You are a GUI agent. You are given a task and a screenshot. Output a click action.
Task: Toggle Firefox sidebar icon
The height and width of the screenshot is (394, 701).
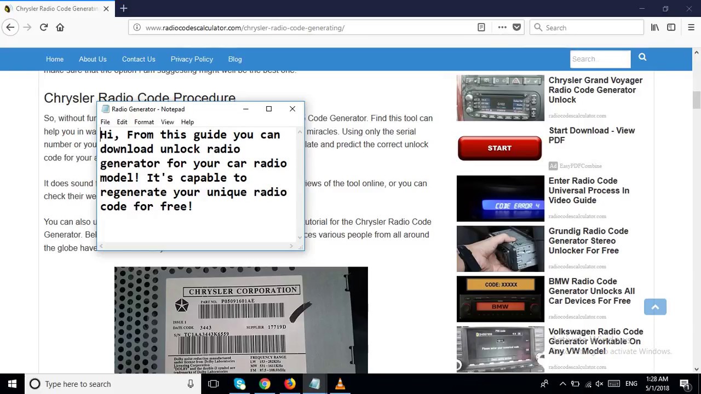click(x=671, y=27)
